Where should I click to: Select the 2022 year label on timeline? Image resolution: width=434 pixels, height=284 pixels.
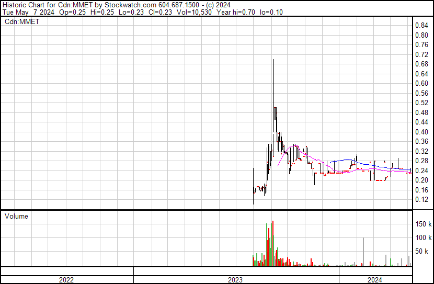click(66, 280)
